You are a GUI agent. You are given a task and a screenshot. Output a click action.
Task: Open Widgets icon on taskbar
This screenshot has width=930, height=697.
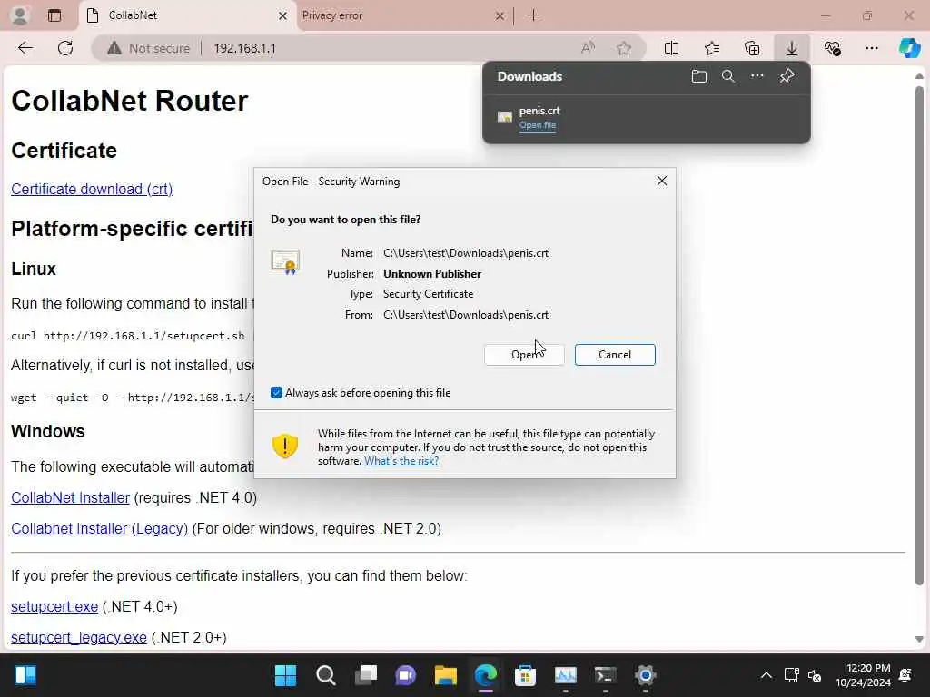pos(25,675)
